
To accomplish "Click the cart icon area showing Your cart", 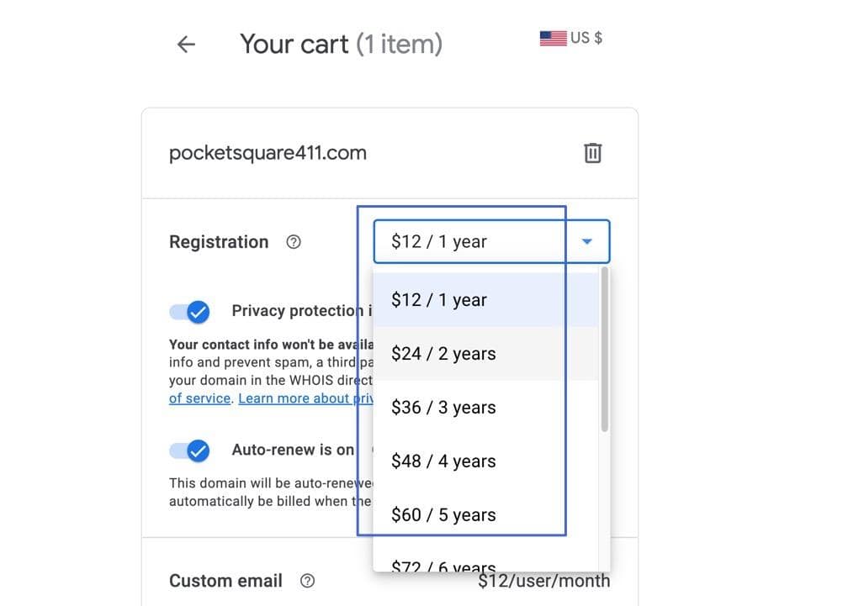I will (341, 44).
